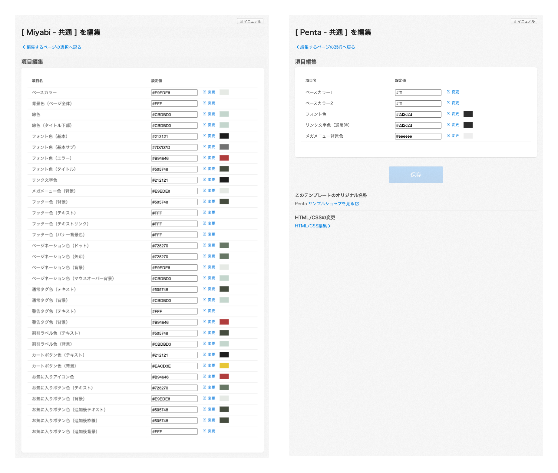Image resolution: width=558 pixels, height=473 pixels.
Task: Click the dark フォント色 swatch in Penta panel
Action: click(468, 114)
